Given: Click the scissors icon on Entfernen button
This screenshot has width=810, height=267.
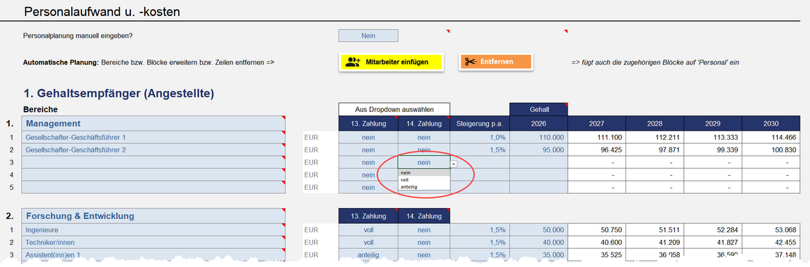Looking at the screenshot, I should (471, 62).
